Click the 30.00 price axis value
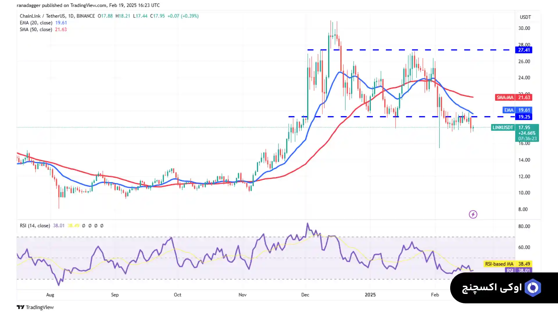 [x=524, y=28]
